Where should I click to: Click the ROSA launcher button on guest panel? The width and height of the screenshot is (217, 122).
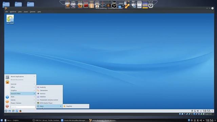tap(6, 111)
